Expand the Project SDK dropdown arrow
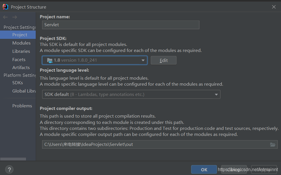The width and height of the screenshot is (281, 175). [x=143, y=60]
